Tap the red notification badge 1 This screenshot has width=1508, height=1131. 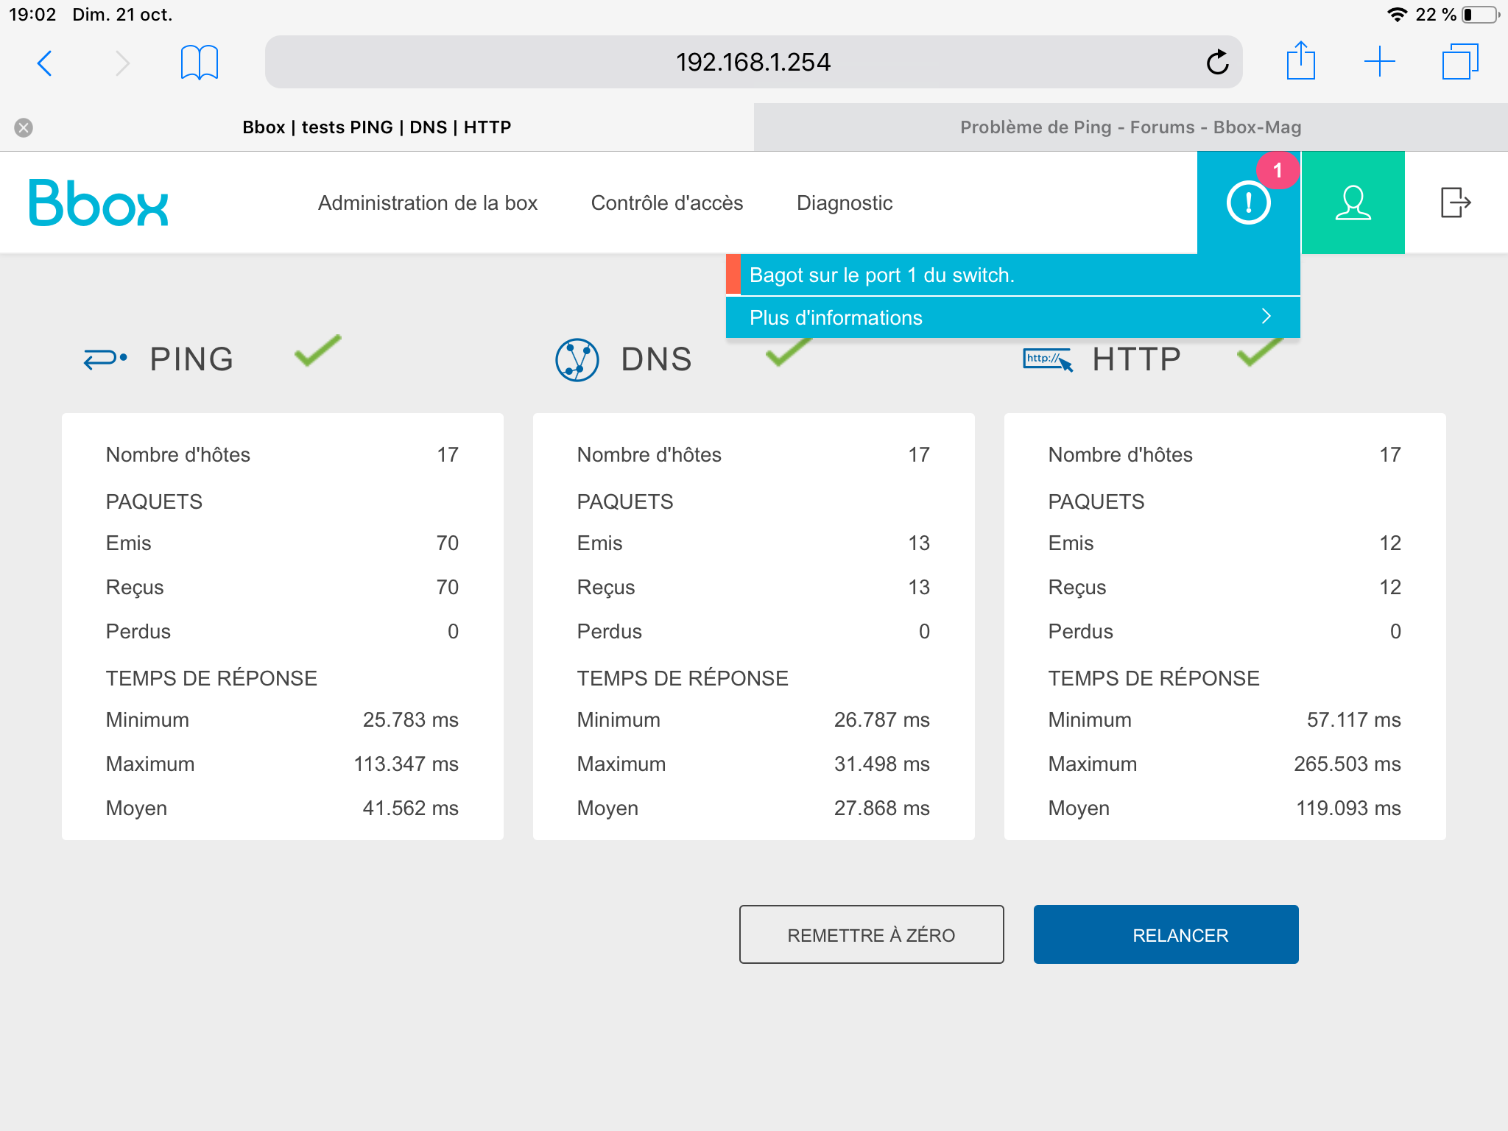coord(1278,170)
